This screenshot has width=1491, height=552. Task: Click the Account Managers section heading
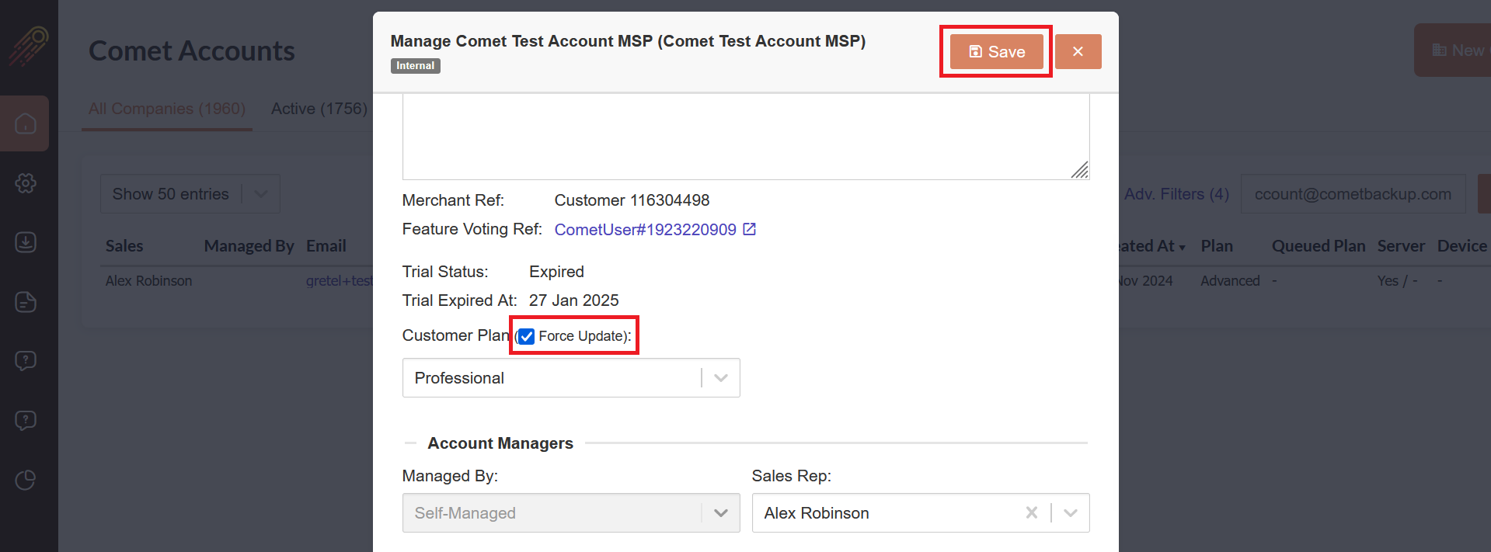(x=500, y=443)
